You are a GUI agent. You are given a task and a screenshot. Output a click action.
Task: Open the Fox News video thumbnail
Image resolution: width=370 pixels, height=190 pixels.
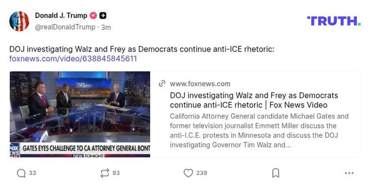click(x=80, y=114)
